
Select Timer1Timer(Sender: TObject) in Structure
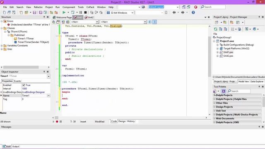(x=33, y=42)
